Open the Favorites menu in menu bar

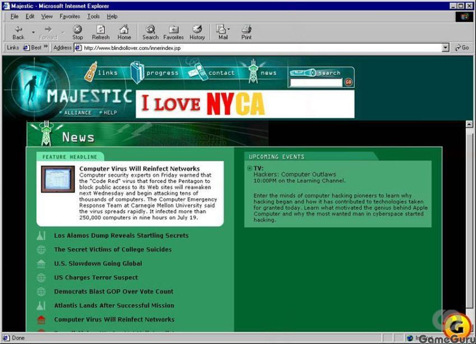(70, 16)
